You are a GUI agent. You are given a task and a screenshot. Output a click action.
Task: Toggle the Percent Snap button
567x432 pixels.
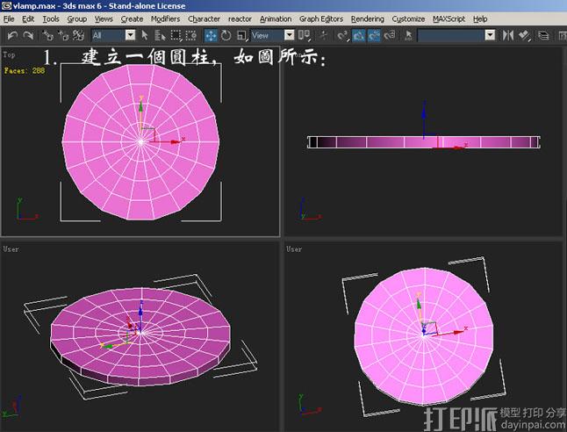point(374,36)
